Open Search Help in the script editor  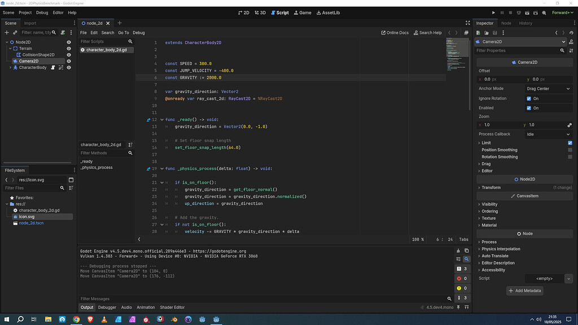(x=427, y=32)
